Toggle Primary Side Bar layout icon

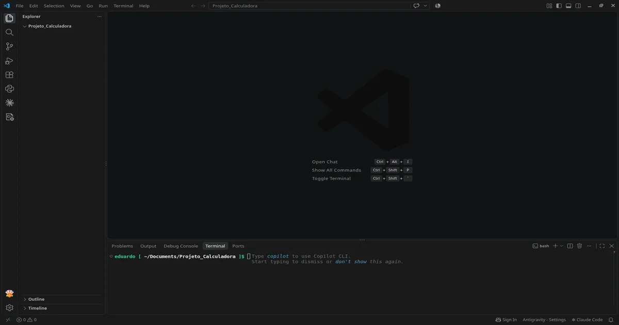coord(559,6)
